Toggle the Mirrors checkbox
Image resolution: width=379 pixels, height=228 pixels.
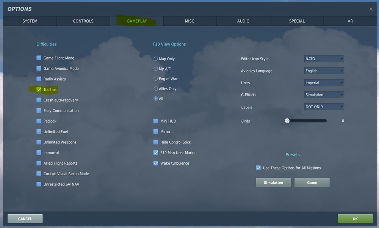[156, 131]
